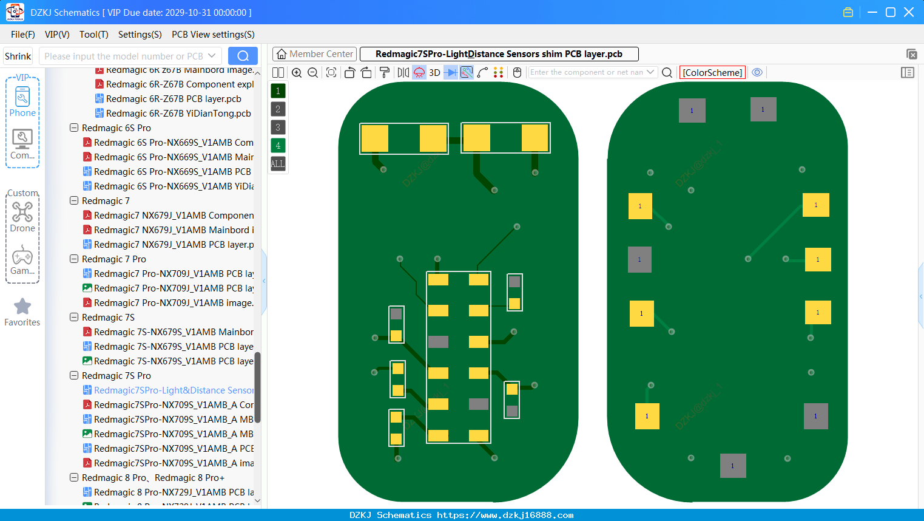Collapse the Redmagic 6S Pro folder
Viewport: 924px width, 521px height.
[x=74, y=128]
